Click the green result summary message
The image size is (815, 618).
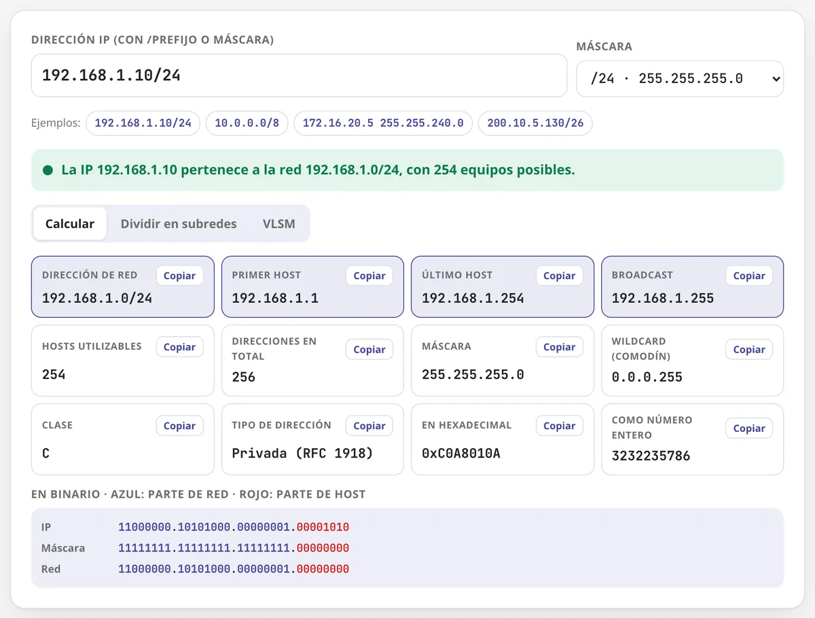tap(407, 170)
